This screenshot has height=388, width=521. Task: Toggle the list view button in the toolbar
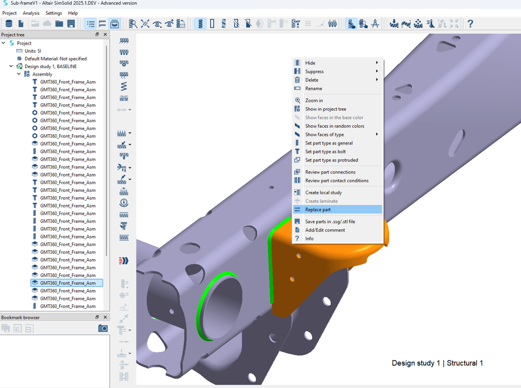[90, 24]
